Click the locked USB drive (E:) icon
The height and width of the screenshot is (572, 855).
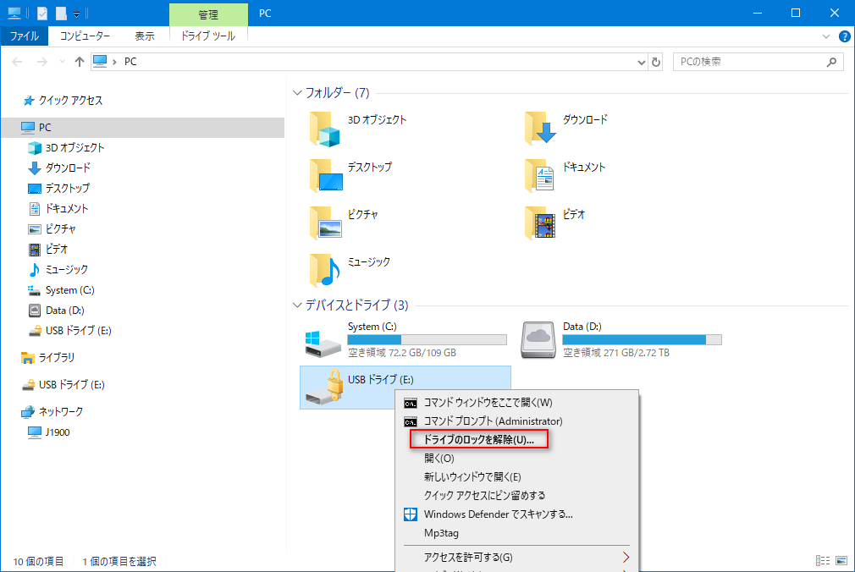324,388
